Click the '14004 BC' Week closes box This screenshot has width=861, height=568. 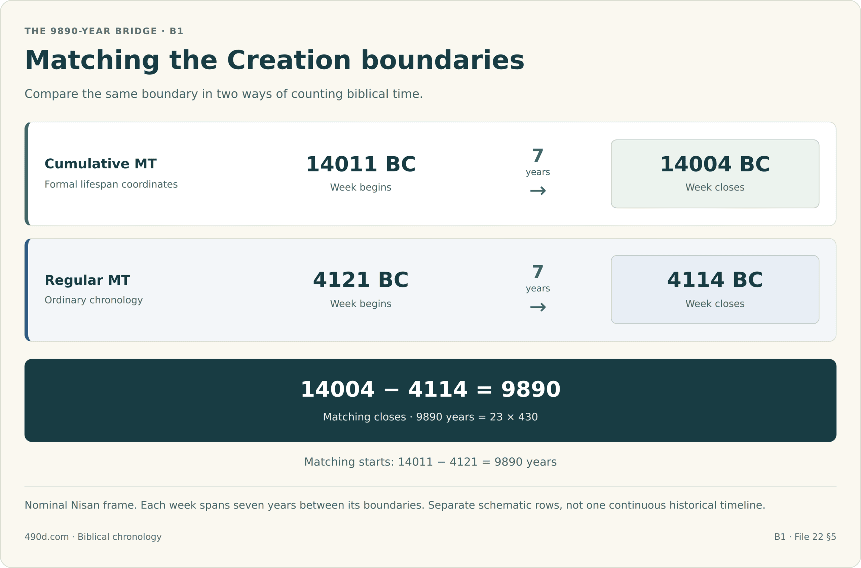tap(715, 174)
